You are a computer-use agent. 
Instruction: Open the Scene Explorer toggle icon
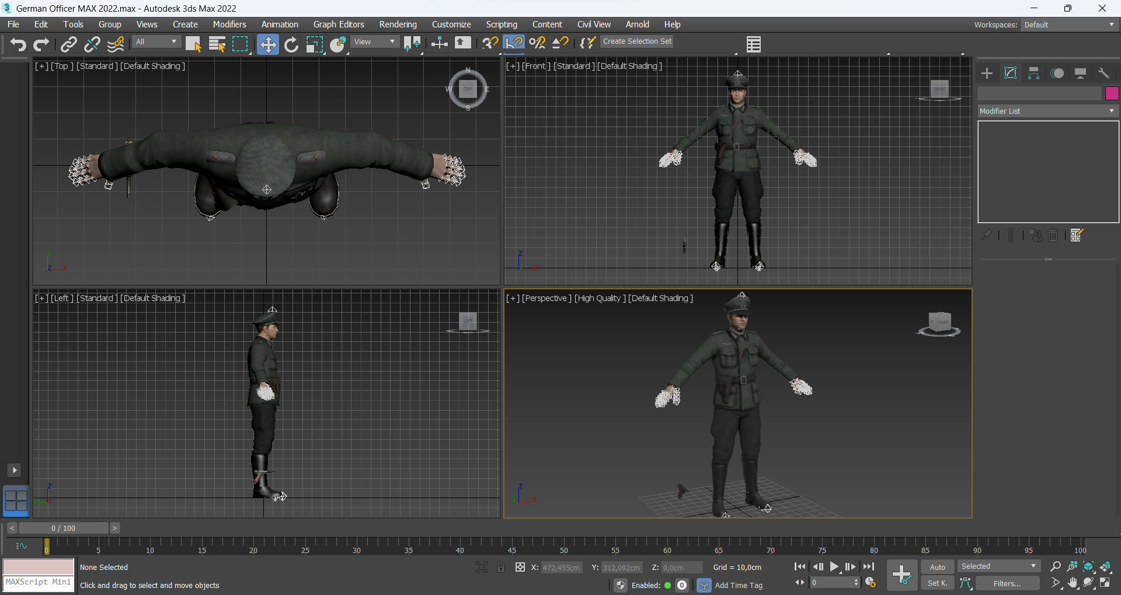[x=753, y=44]
